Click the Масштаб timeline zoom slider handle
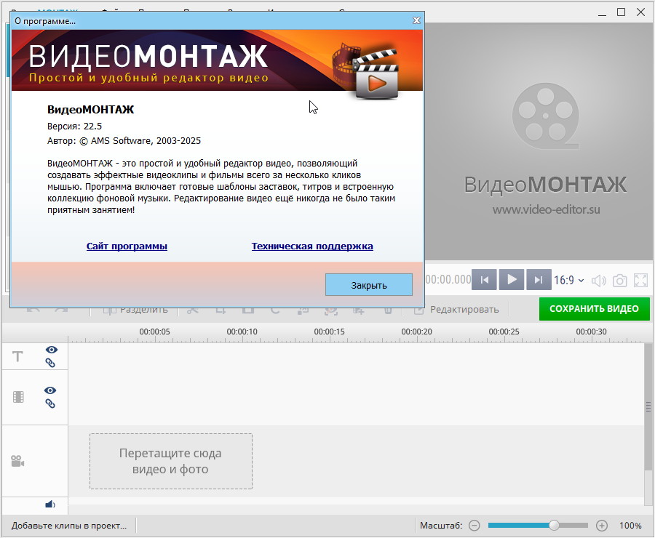Image resolution: width=655 pixels, height=538 pixels. [x=554, y=525]
